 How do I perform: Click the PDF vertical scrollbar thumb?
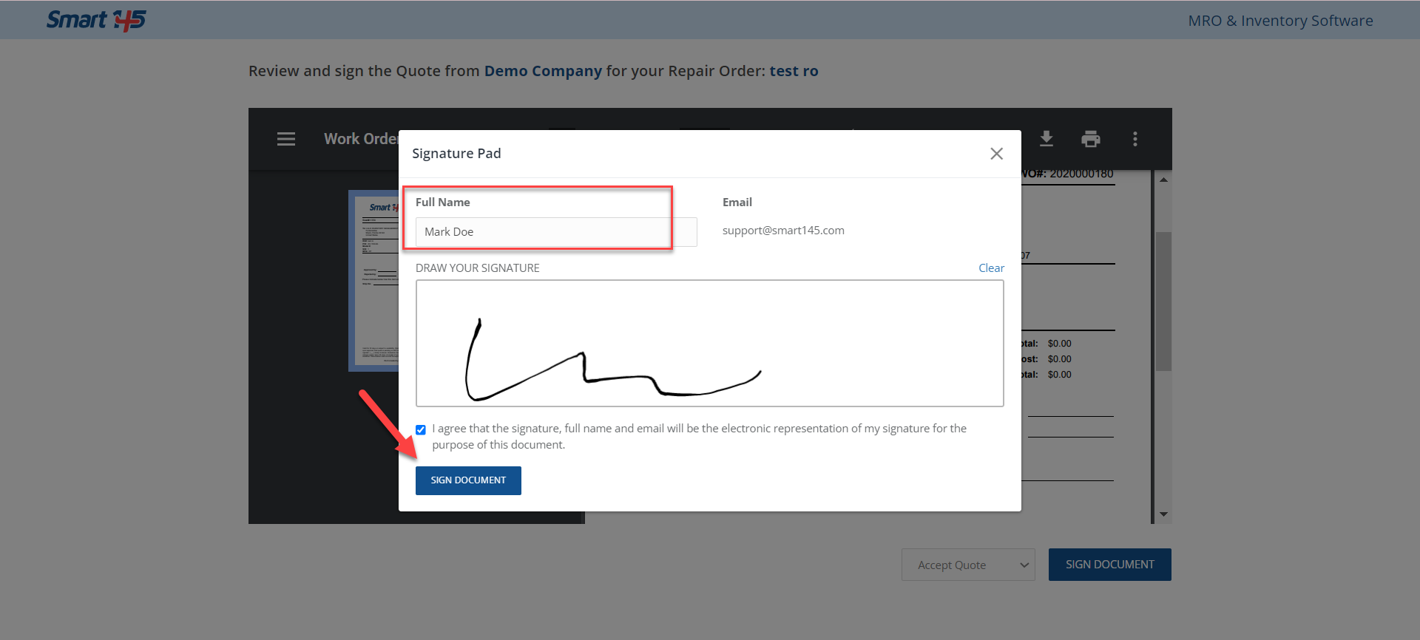tap(1163, 302)
